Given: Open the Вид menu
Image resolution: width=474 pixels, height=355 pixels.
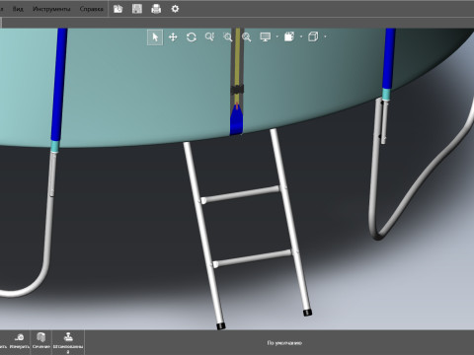Looking at the screenshot, I should [x=18, y=9].
